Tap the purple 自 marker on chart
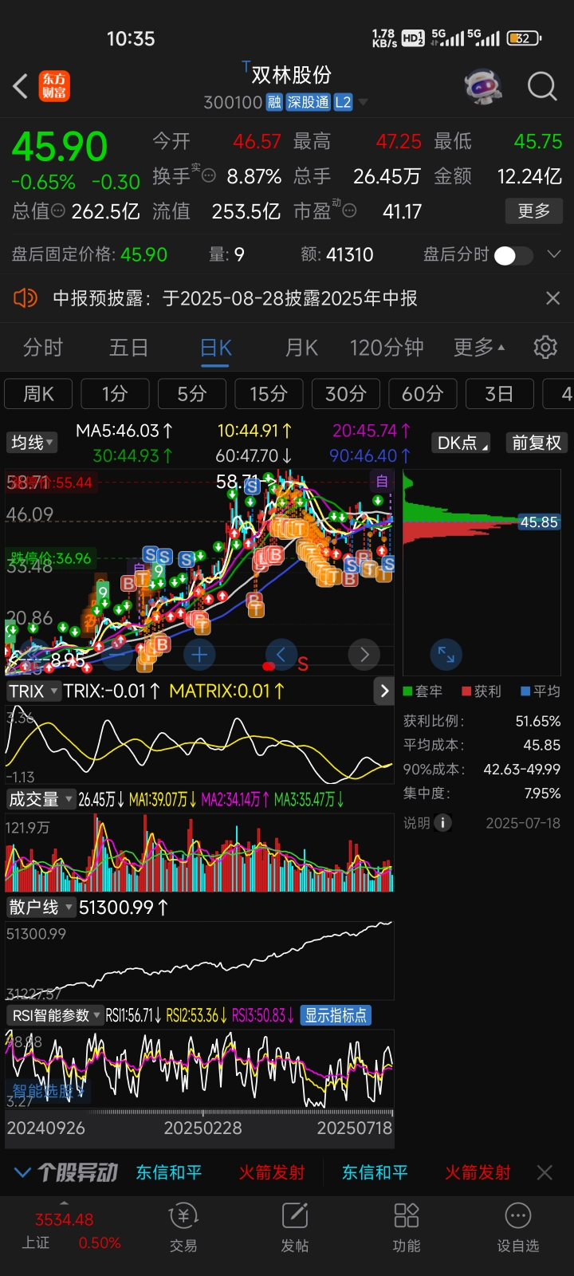Screen dimensions: 574x1276 click(382, 480)
